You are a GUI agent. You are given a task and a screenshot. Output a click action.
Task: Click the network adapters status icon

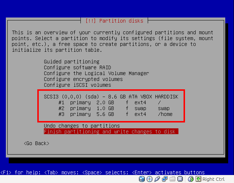click(x=165, y=179)
